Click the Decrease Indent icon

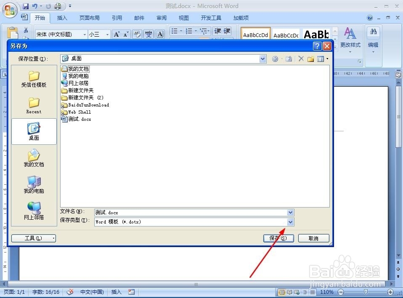click(x=217, y=31)
